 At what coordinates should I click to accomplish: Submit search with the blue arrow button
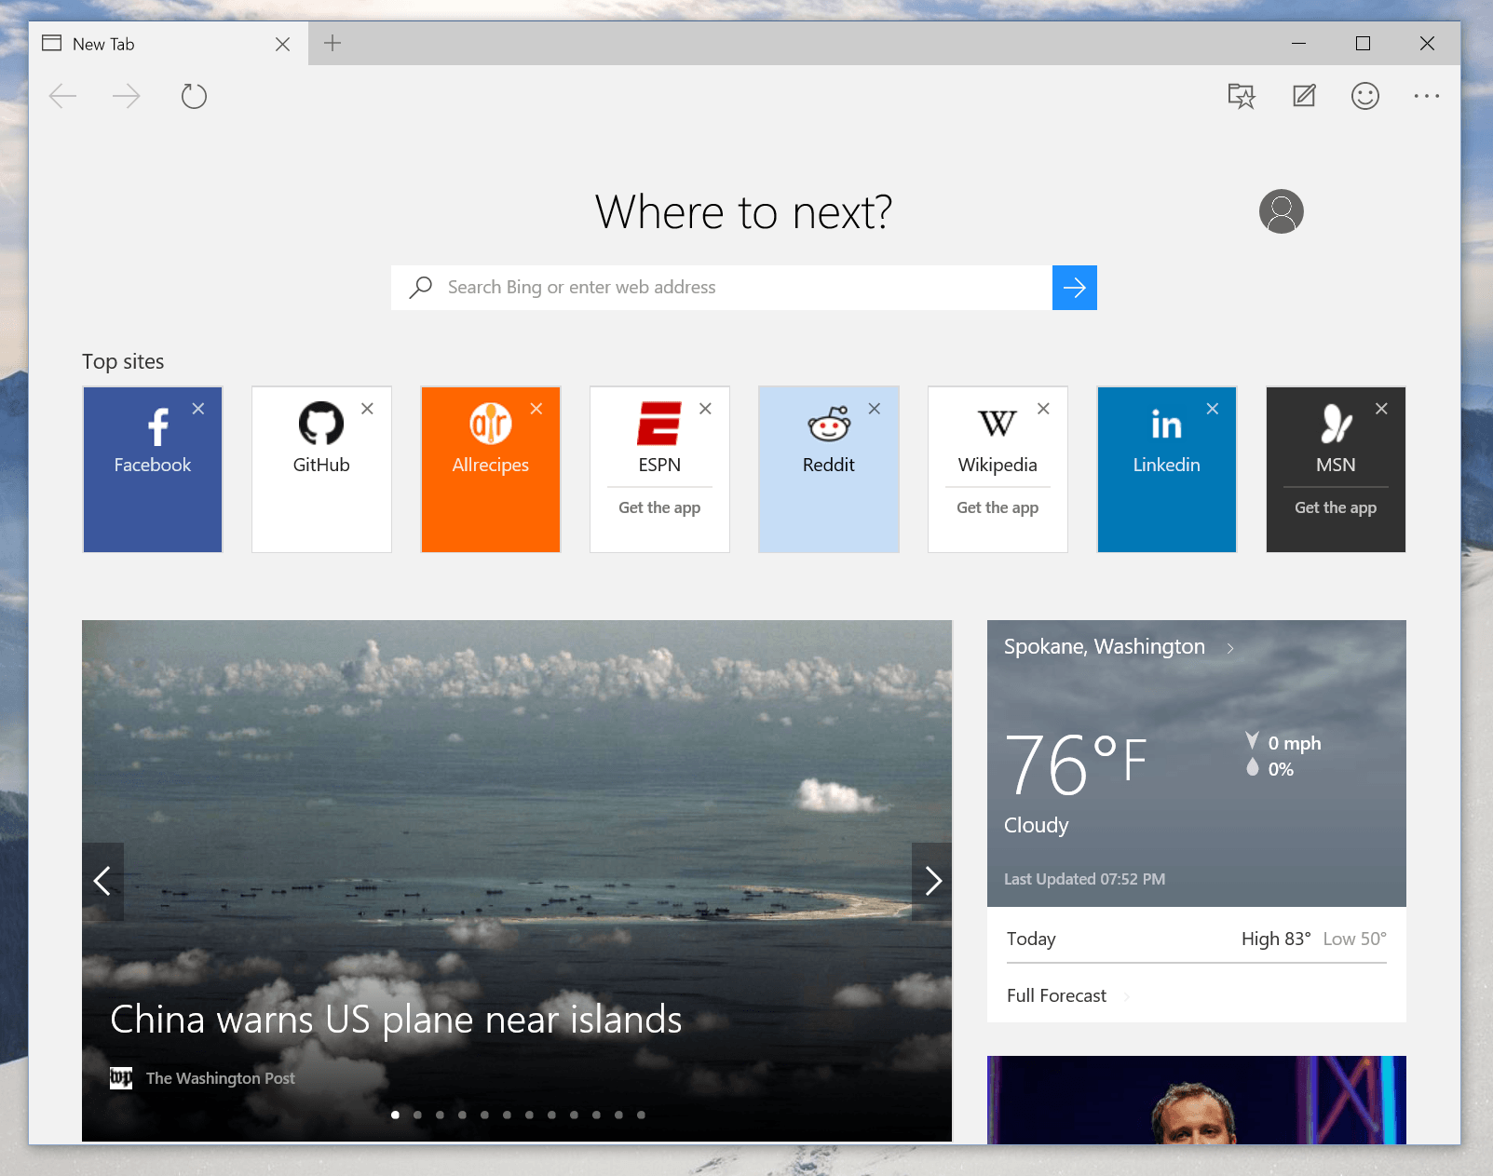pos(1075,288)
